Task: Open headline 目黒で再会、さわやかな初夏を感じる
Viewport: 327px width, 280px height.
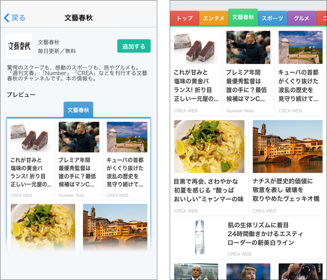Action: click(209, 190)
